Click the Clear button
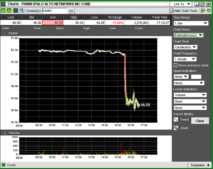Image resolution: width=213 pixels, height=169 pixels. pyautogui.click(x=200, y=121)
